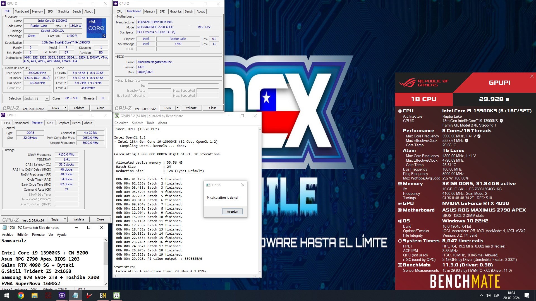
Task: Close the BenchMate GPUPI result panel
Action: (x=532, y=76)
